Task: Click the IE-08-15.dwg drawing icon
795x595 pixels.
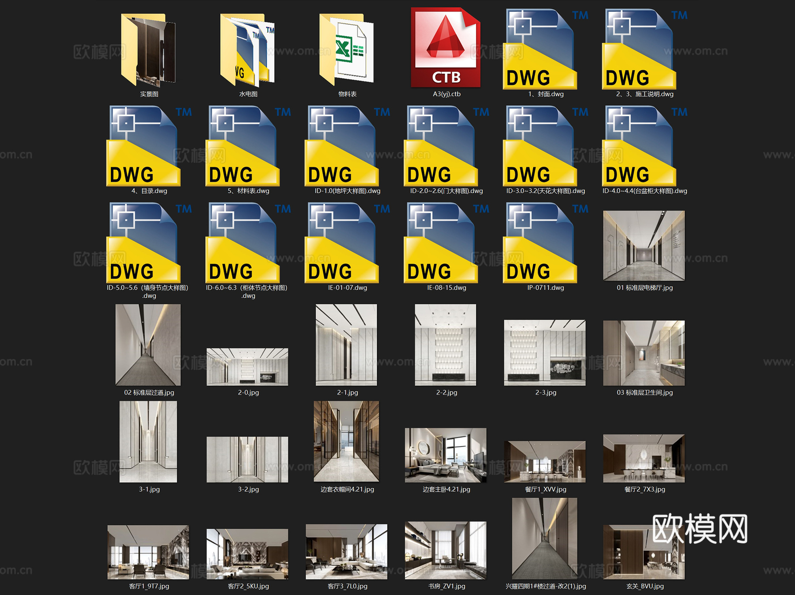Action: coord(447,243)
